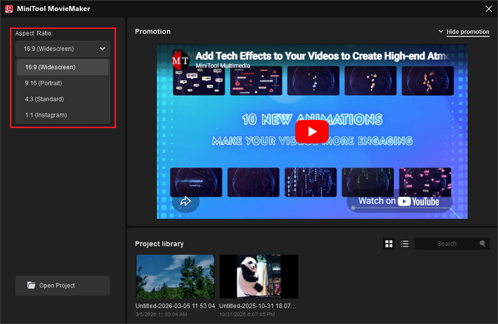Click the Watch on YouTube button
498x324 pixels.
point(400,201)
